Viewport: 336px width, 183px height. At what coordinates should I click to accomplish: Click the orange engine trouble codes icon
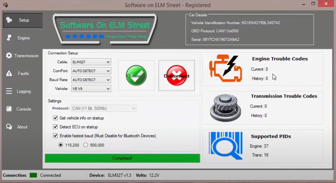point(226,69)
